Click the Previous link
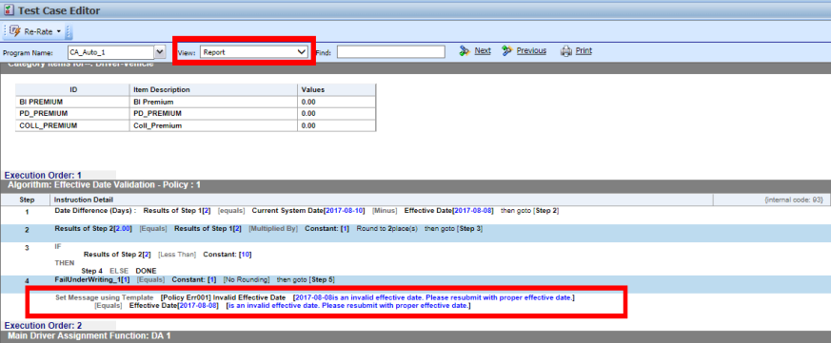The height and width of the screenshot is (343, 831). pos(531,50)
